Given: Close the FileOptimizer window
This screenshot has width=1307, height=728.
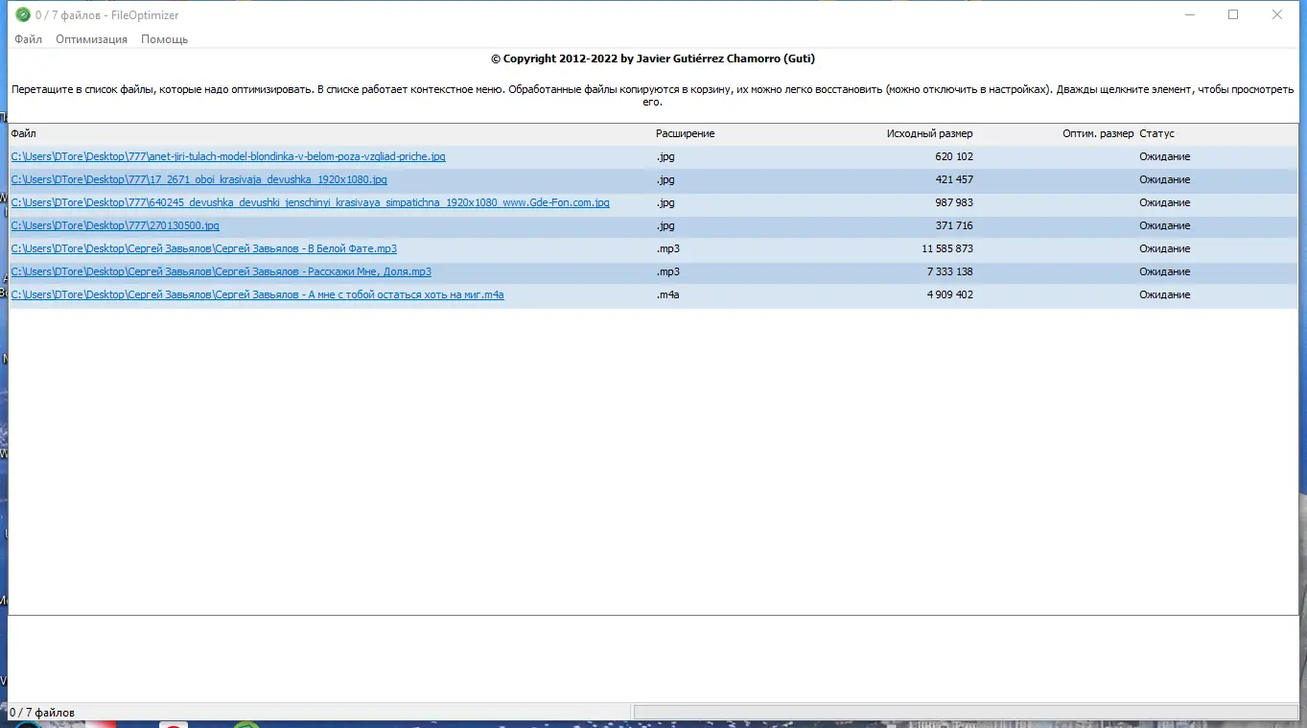Looking at the screenshot, I should [1277, 14].
